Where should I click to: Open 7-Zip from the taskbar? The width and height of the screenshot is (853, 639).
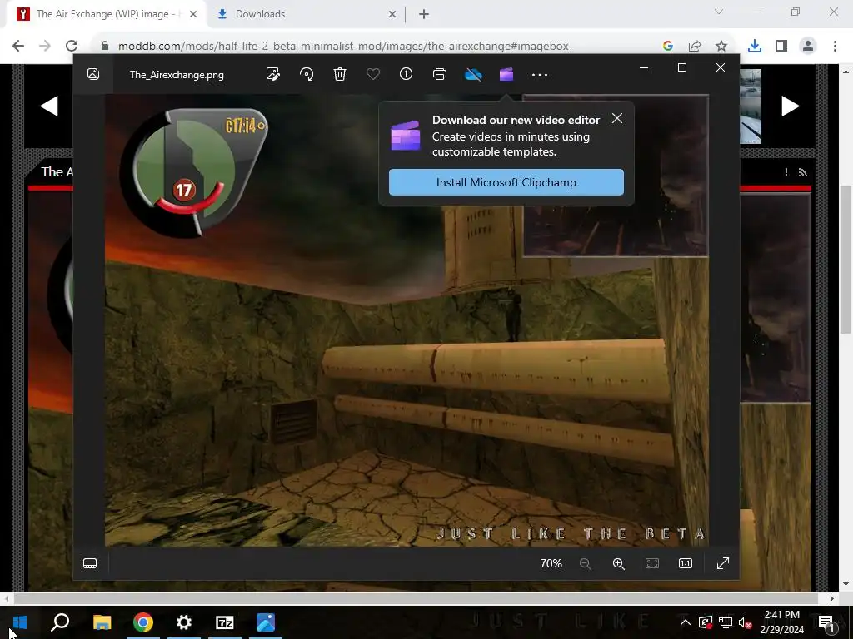(x=225, y=622)
